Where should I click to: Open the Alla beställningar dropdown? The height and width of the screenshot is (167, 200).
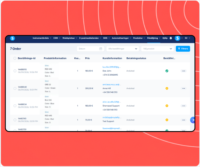[123, 49]
